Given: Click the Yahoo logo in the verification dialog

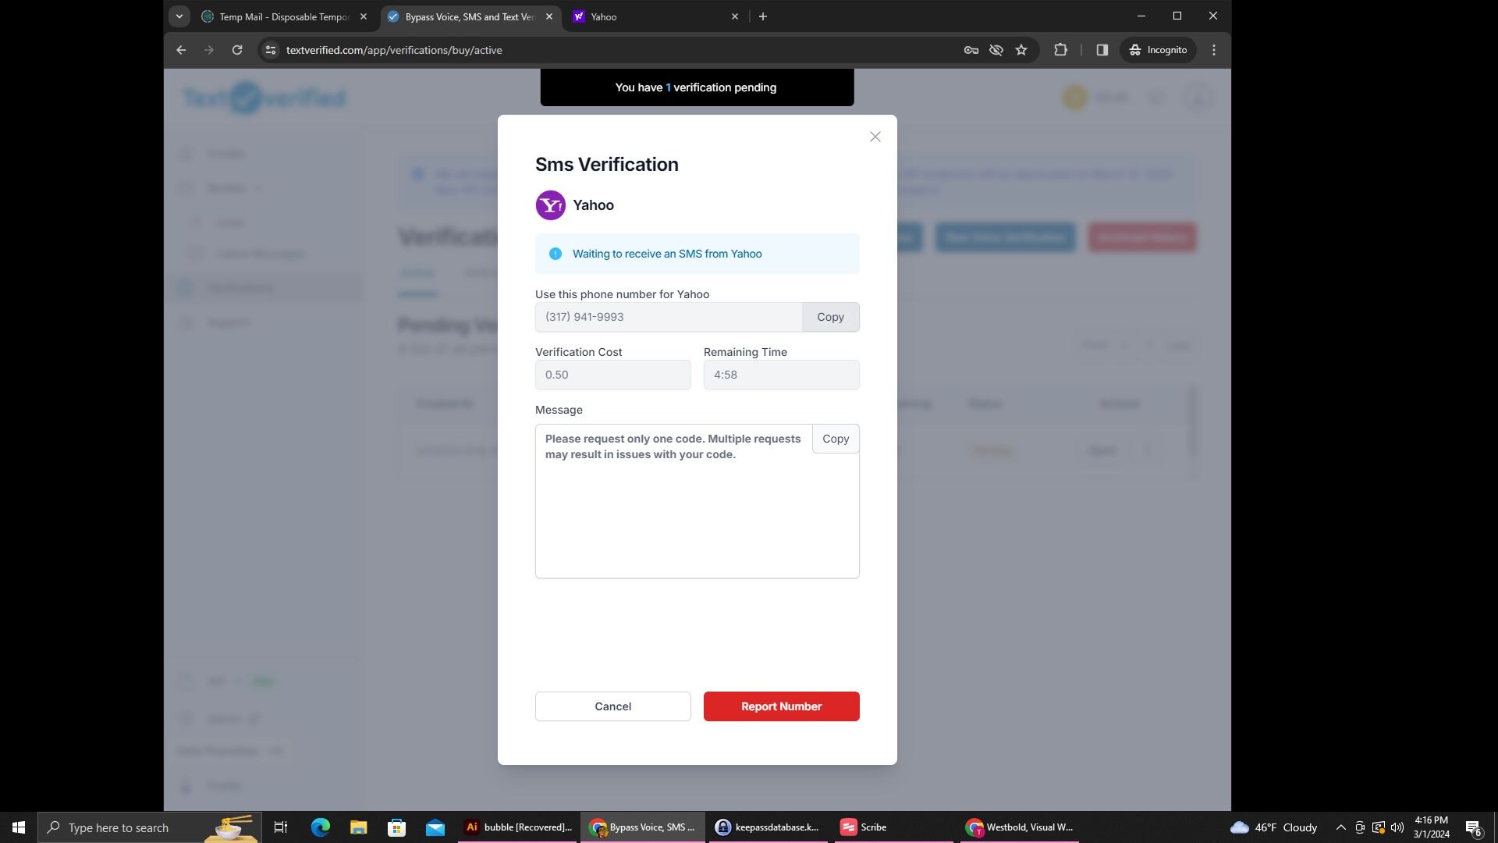Looking at the screenshot, I should [x=551, y=205].
